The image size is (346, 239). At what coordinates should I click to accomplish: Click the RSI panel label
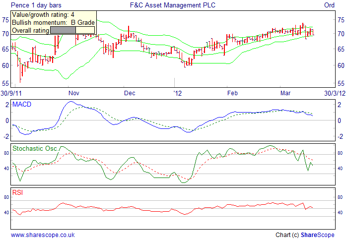coord(18,193)
